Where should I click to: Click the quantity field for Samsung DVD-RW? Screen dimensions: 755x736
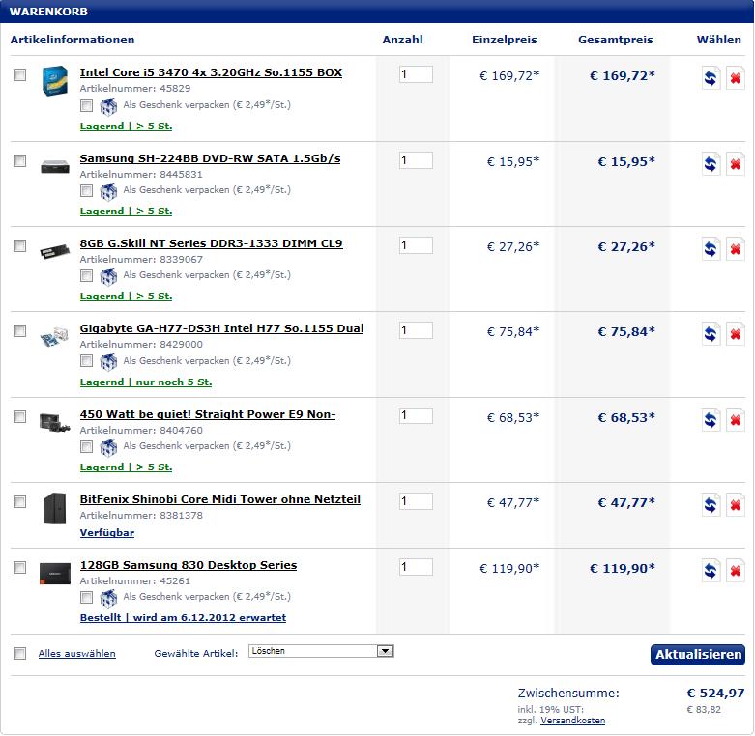click(x=416, y=160)
